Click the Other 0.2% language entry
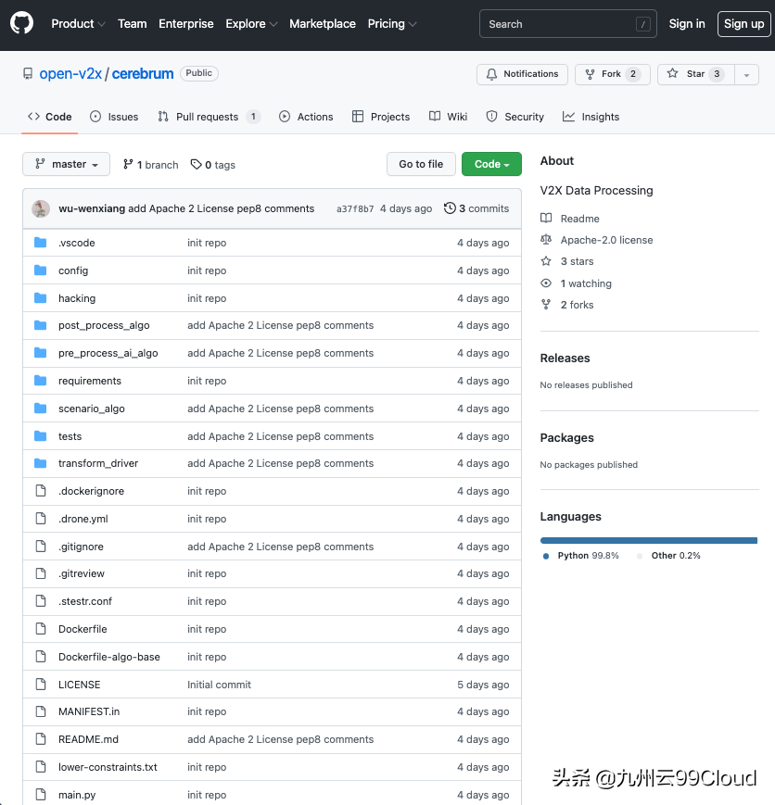The height and width of the screenshot is (805, 775). (668, 556)
